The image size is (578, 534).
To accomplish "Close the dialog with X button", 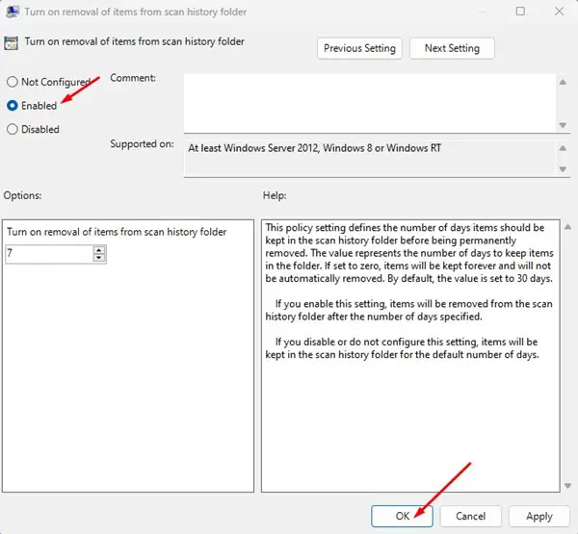I will (x=559, y=12).
